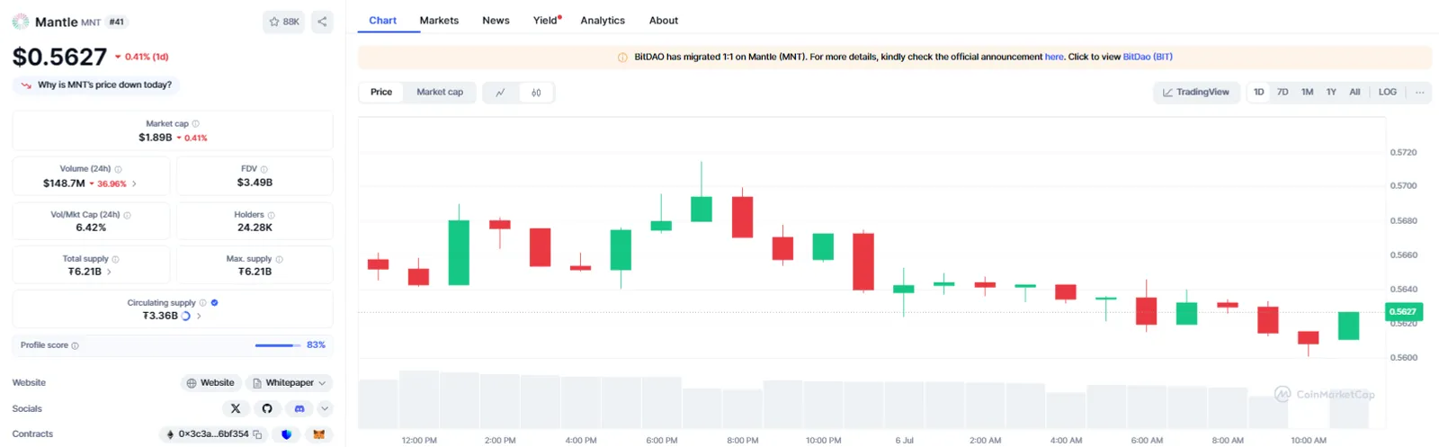
Task: Open the About tab
Action: click(664, 21)
